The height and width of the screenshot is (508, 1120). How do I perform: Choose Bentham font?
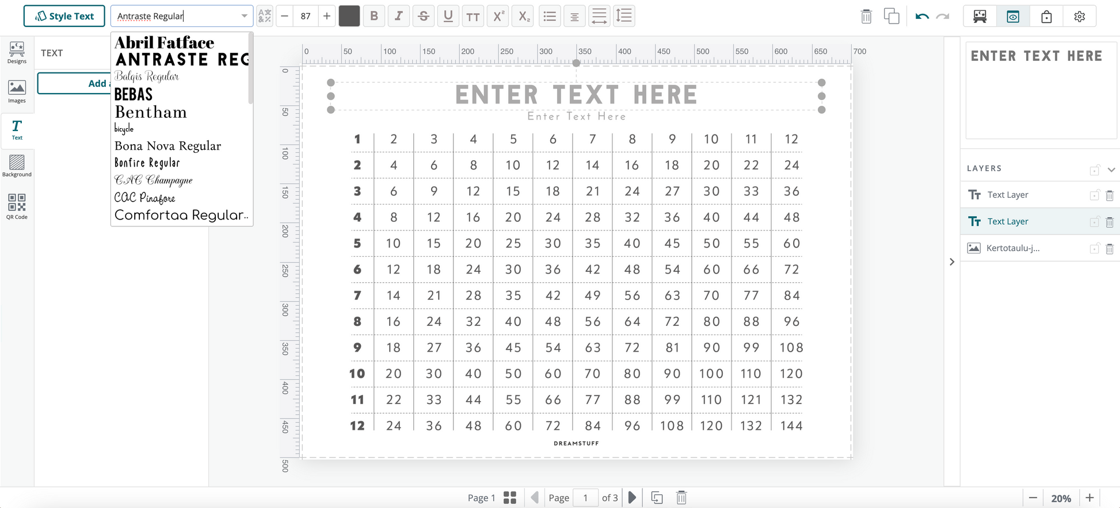pyautogui.click(x=151, y=112)
